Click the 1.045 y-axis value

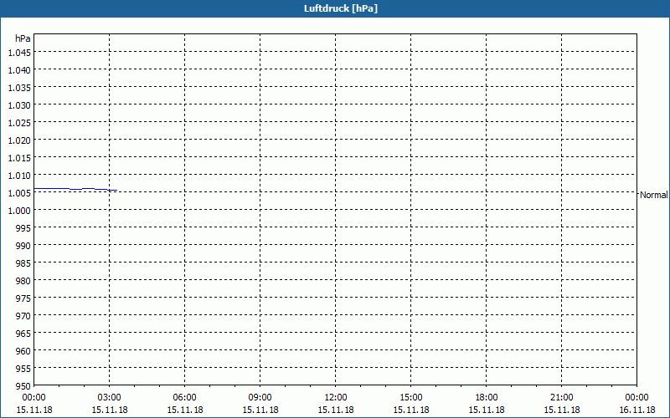(x=19, y=53)
